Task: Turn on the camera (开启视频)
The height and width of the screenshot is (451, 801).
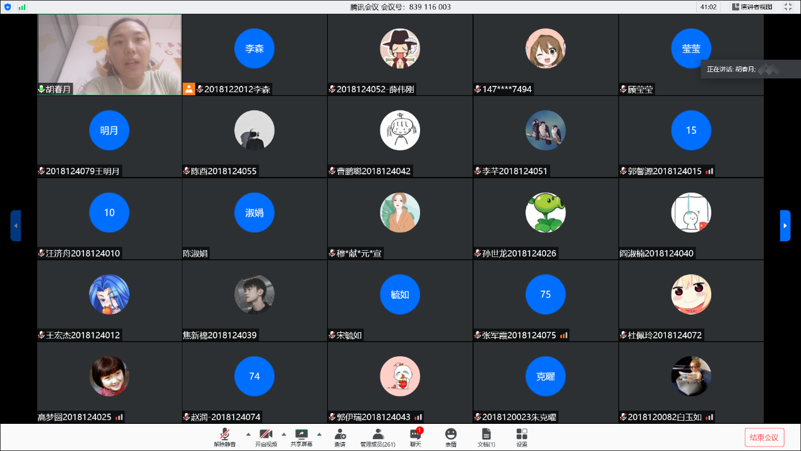Action: pyautogui.click(x=266, y=435)
